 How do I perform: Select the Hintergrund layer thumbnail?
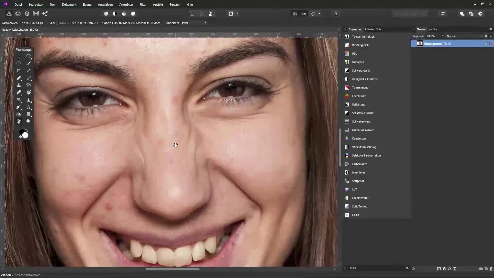pyautogui.click(x=420, y=44)
